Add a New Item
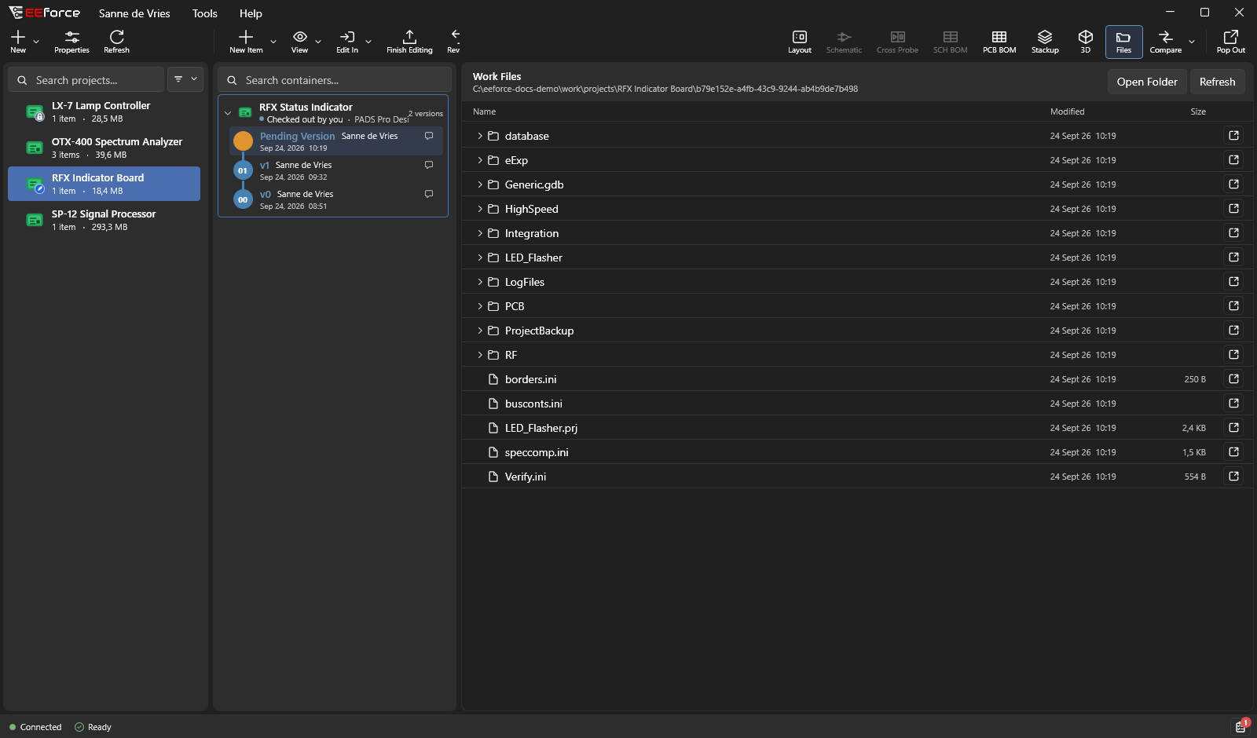This screenshot has width=1257, height=738. (246, 42)
